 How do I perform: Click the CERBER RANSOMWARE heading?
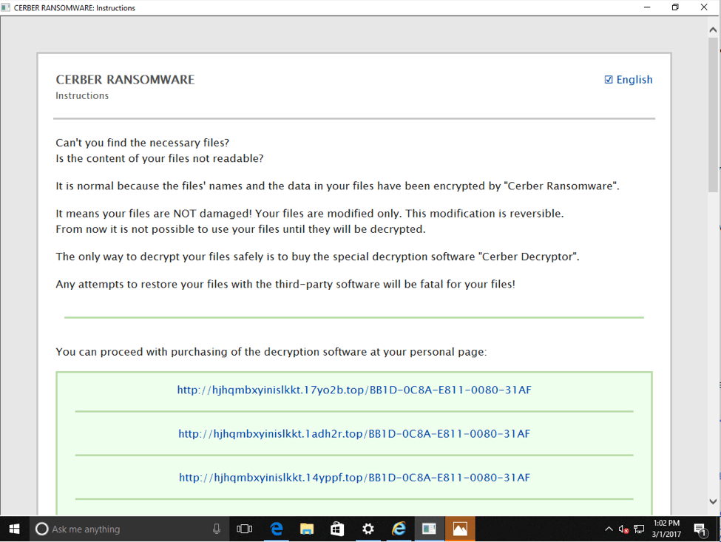[x=125, y=80]
